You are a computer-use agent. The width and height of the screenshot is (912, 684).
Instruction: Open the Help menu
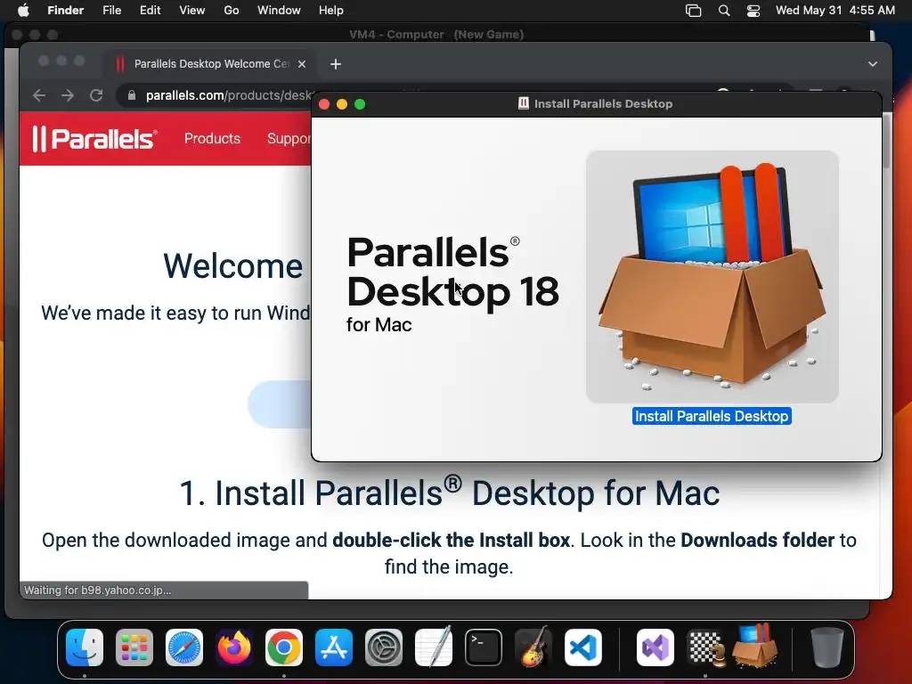331,11
